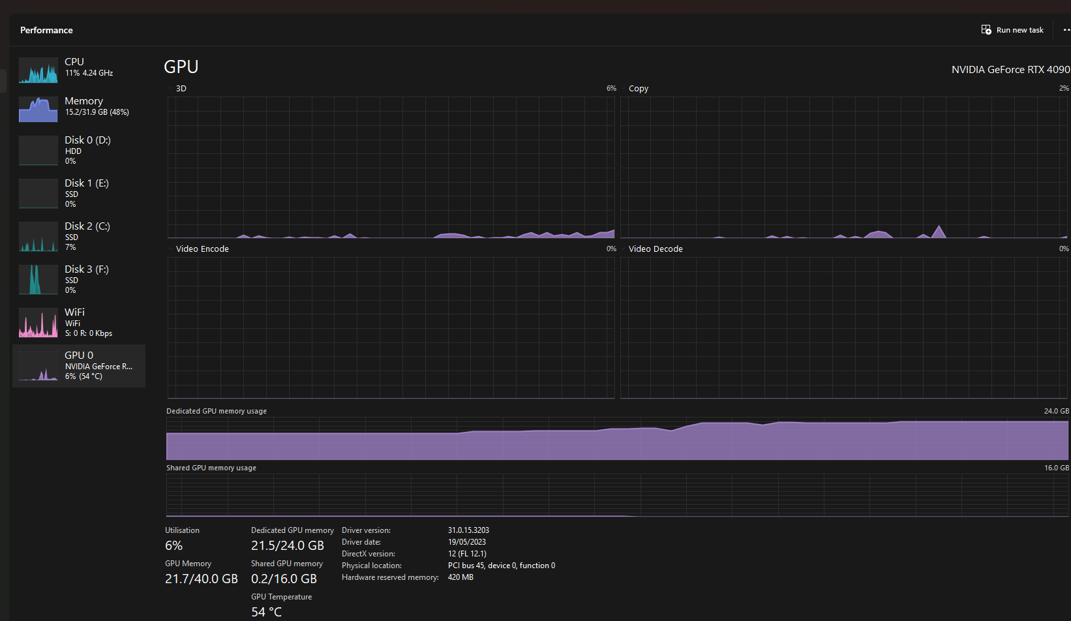1071x621 pixels.
Task: Open Disk 3 (F:) performance view
Action: coord(38,279)
